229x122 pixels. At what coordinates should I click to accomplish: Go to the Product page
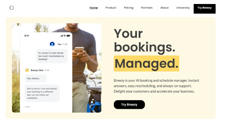tap(111, 8)
